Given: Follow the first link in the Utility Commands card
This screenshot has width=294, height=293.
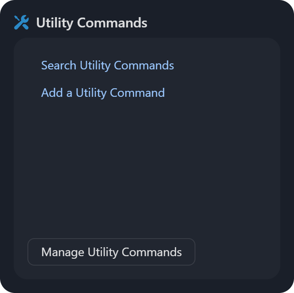Looking at the screenshot, I should click(x=107, y=66).
